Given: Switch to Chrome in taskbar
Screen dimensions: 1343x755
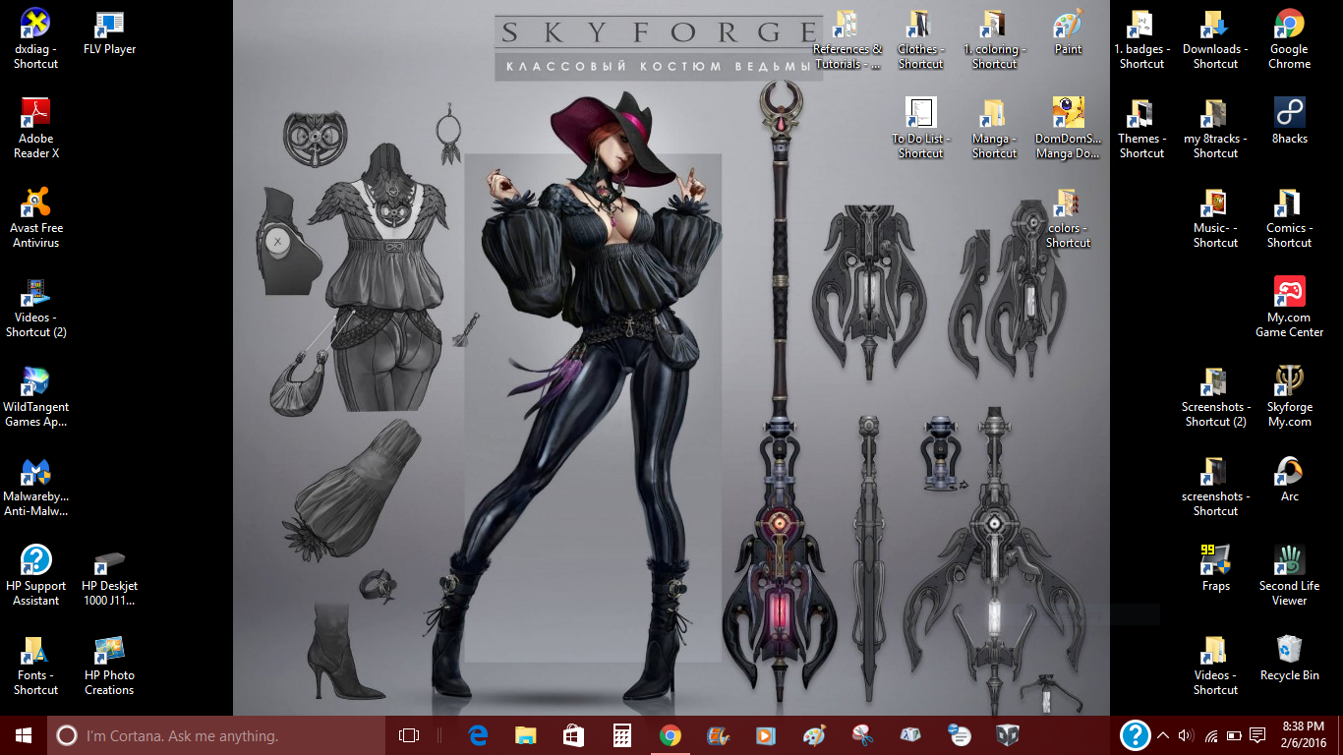Looking at the screenshot, I should [670, 735].
